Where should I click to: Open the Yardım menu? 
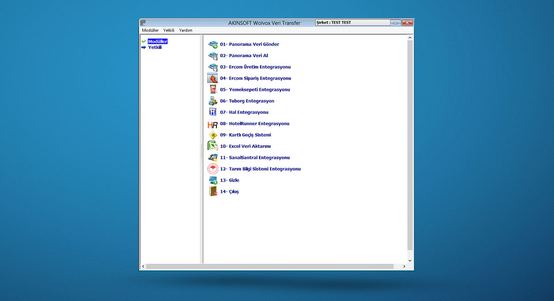click(x=186, y=30)
